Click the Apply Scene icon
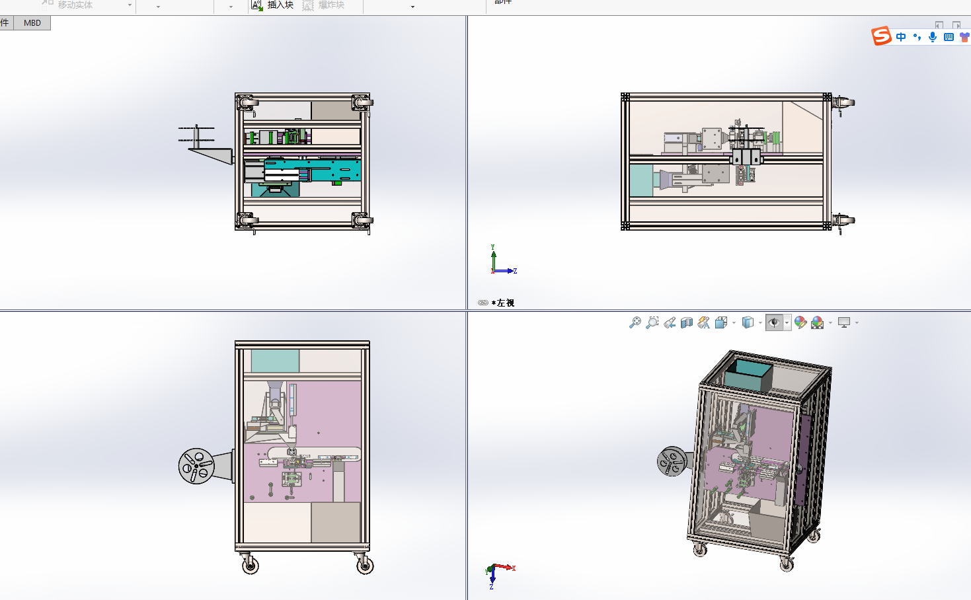This screenshot has width=971, height=600. pyautogui.click(x=818, y=322)
